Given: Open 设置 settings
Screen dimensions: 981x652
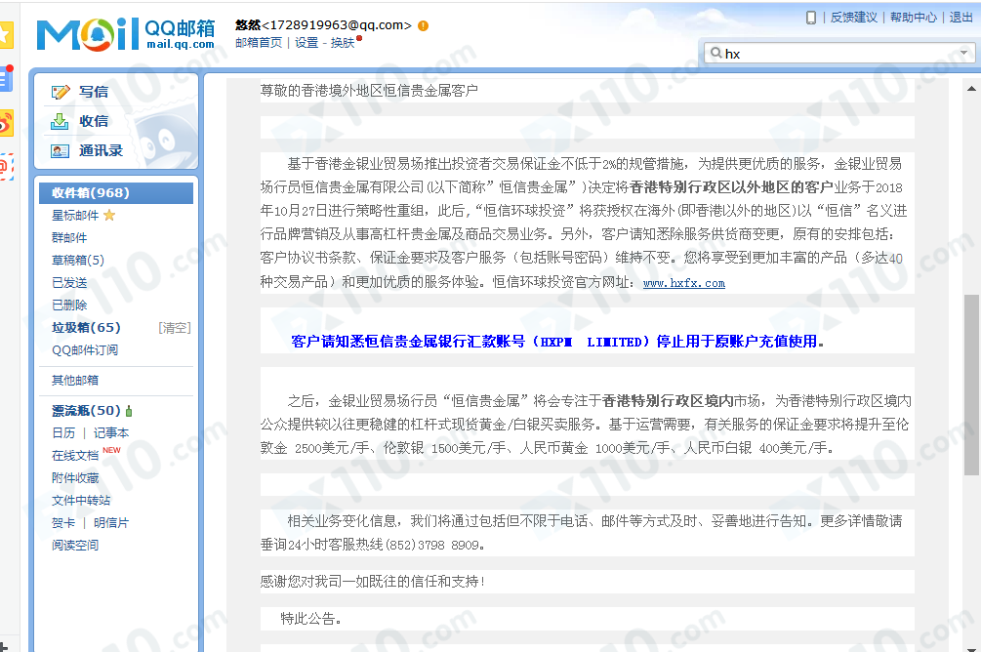Looking at the screenshot, I should pos(307,43).
